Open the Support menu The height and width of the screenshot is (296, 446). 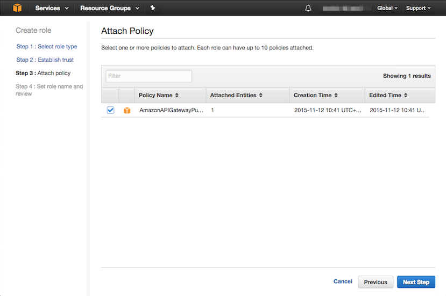(419, 8)
